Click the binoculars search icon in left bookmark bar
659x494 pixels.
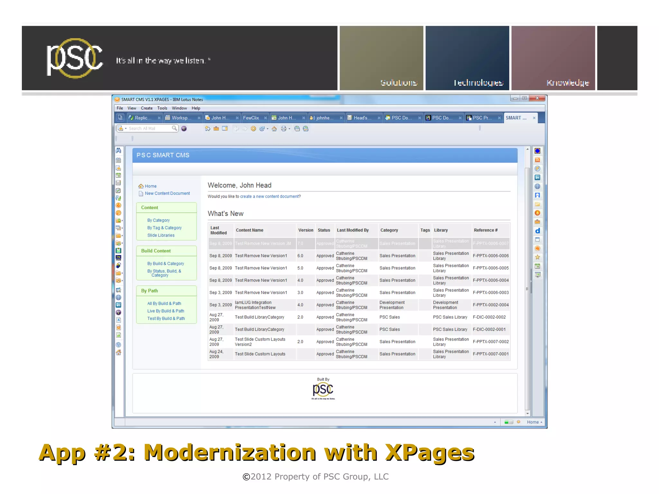click(x=118, y=150)
